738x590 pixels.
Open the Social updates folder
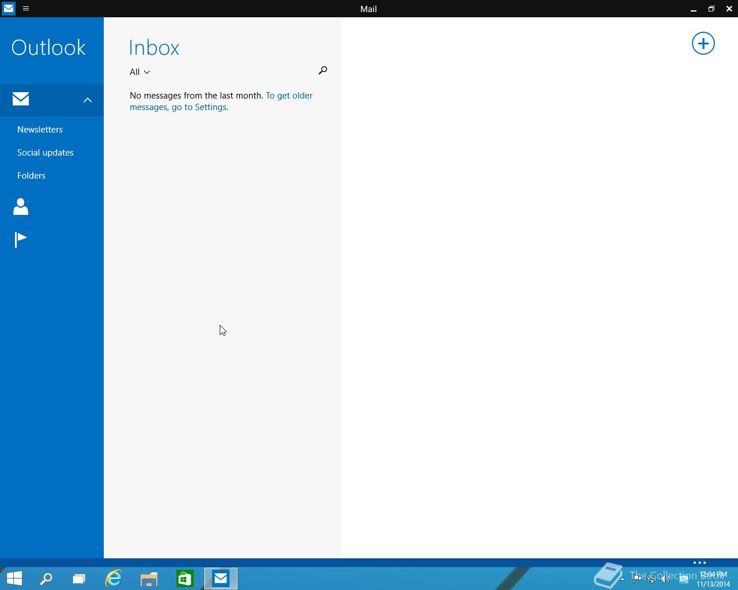click(x=46, y=153)
